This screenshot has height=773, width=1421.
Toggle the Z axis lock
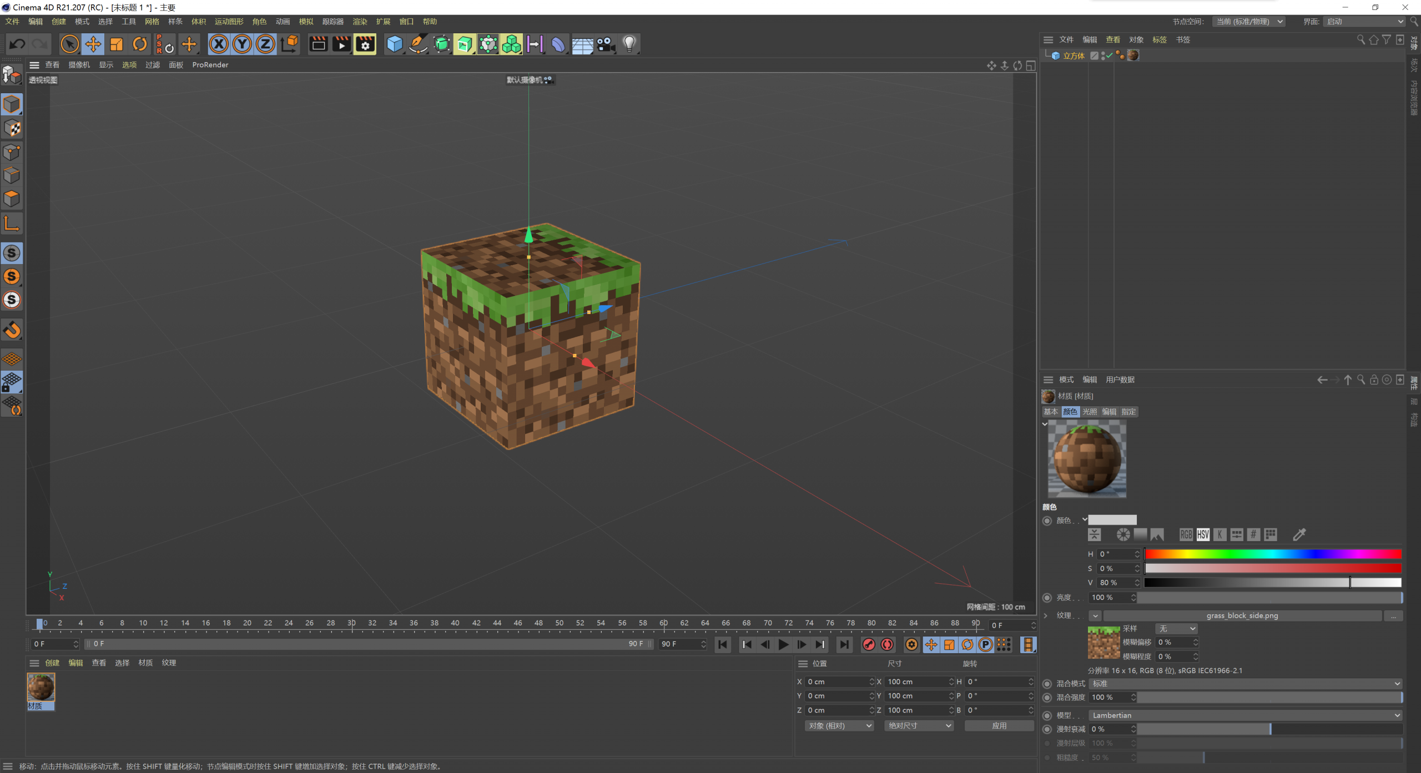click(x=265, y=44)
